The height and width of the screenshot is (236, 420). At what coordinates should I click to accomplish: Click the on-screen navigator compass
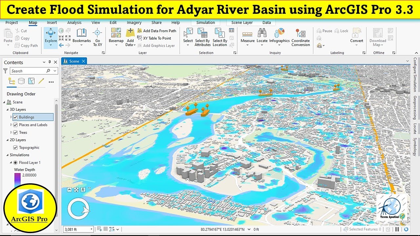click(78, 209)
